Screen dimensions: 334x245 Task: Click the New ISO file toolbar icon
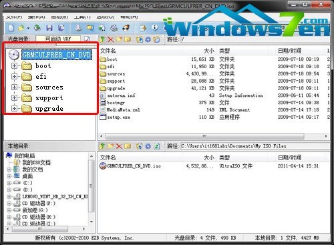pos(11,28)
